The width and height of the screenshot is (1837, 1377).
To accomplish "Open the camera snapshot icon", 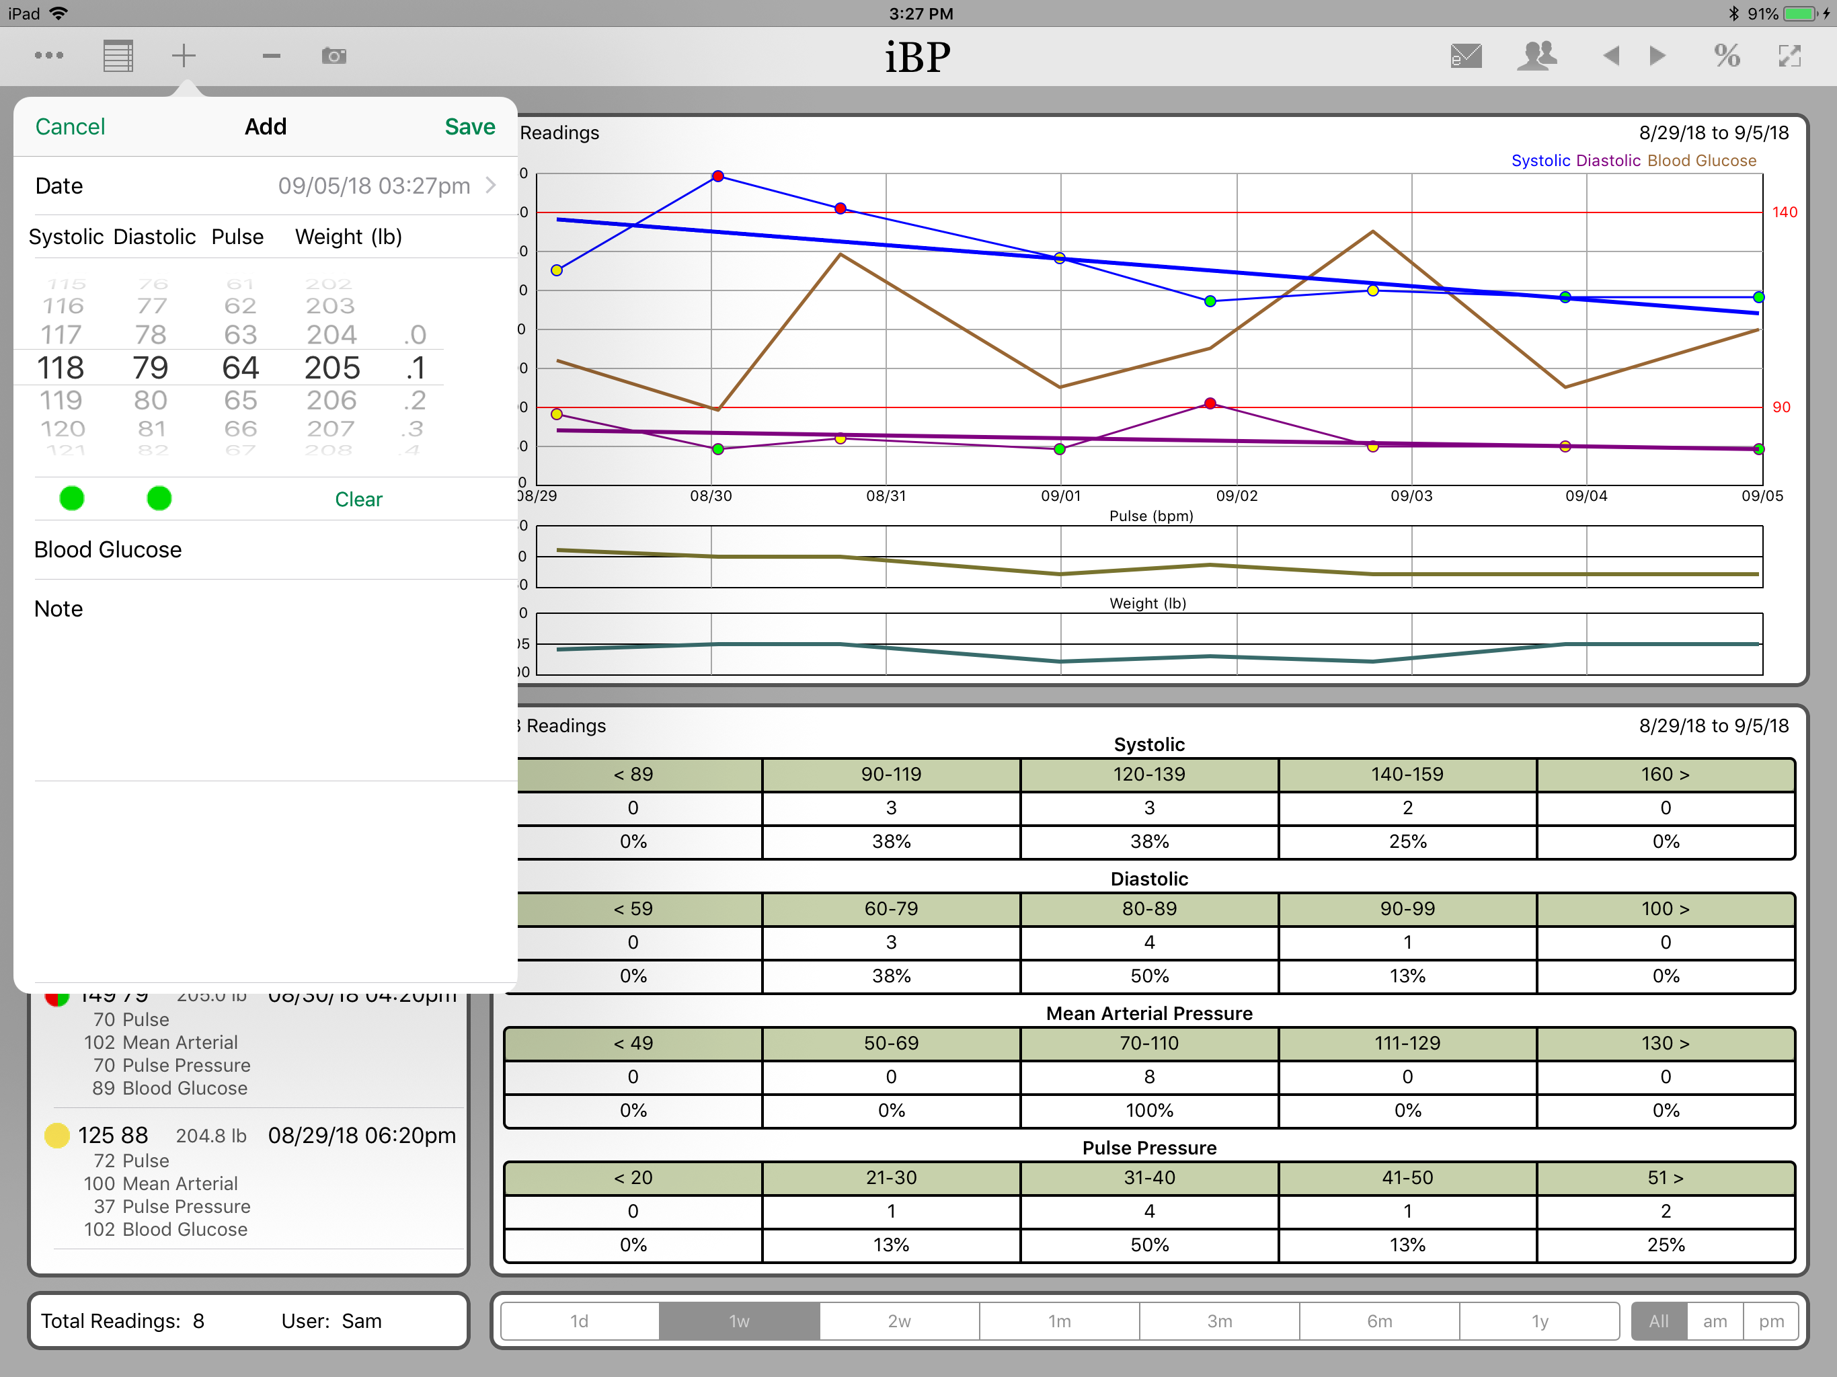I will point(334,56).
